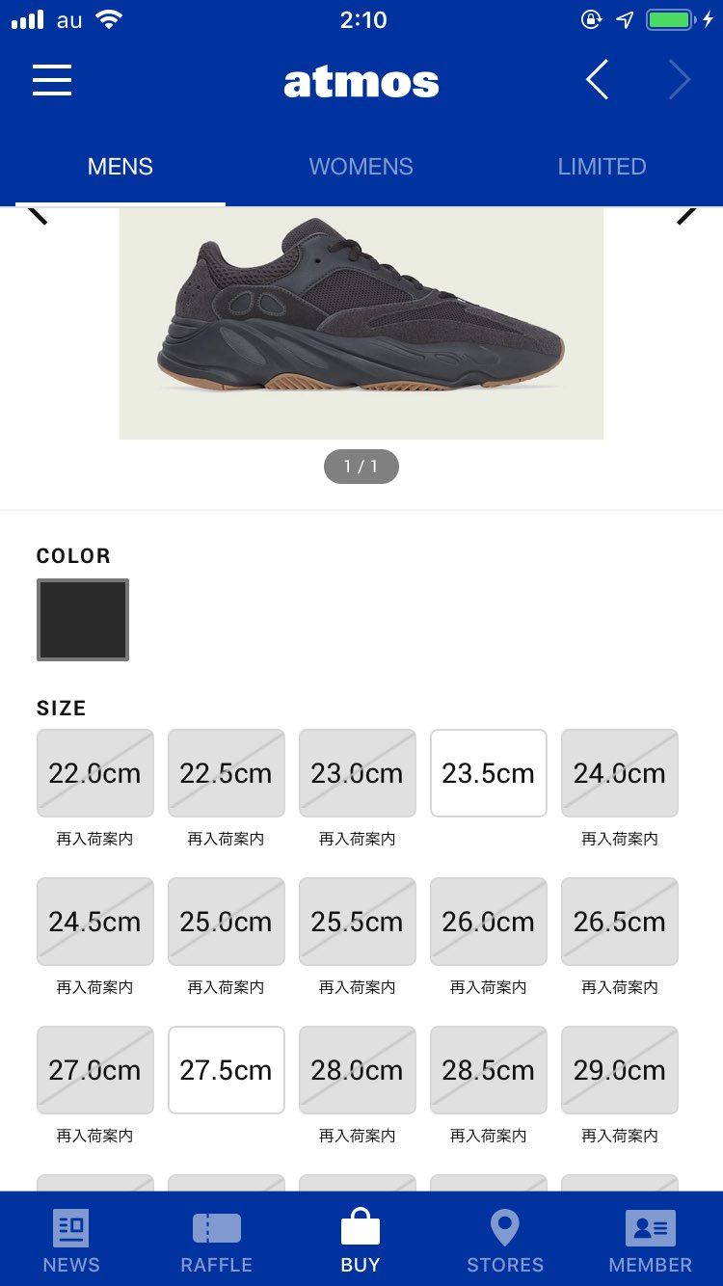723x1286 pixels.
Task: Select the black color swatch
Action: [83, 620]
